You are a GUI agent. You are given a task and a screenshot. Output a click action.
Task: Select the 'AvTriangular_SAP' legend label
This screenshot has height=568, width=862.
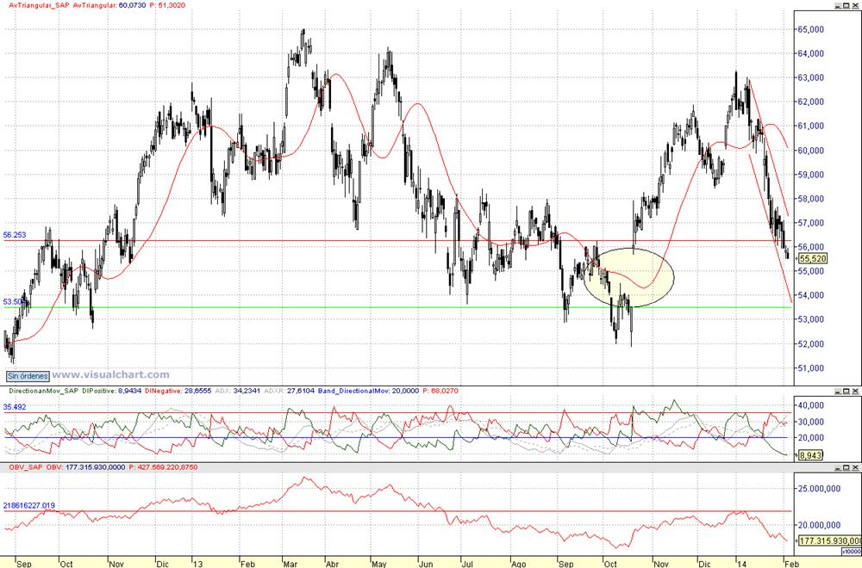(39, 5)
